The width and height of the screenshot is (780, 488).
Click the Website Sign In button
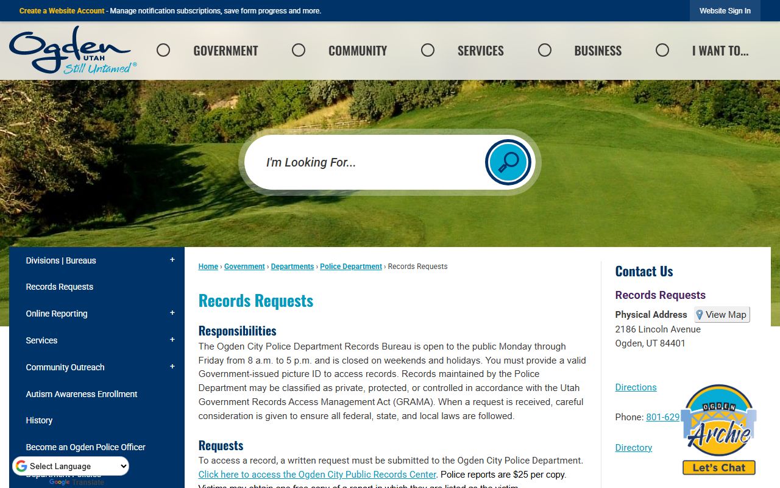coord(725,11)
